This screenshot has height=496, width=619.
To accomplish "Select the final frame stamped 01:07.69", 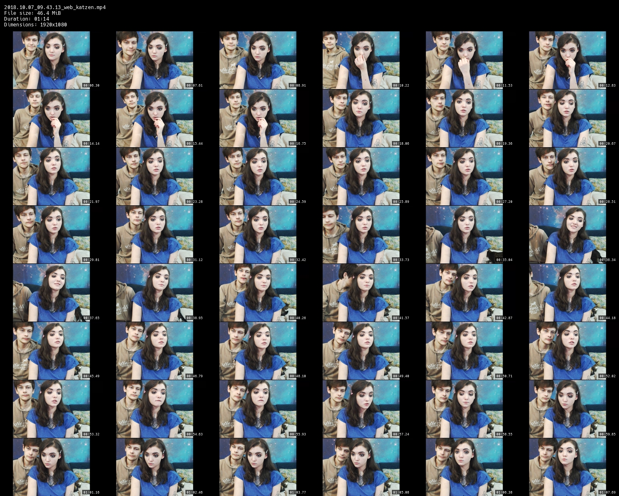I will [567, 467].
